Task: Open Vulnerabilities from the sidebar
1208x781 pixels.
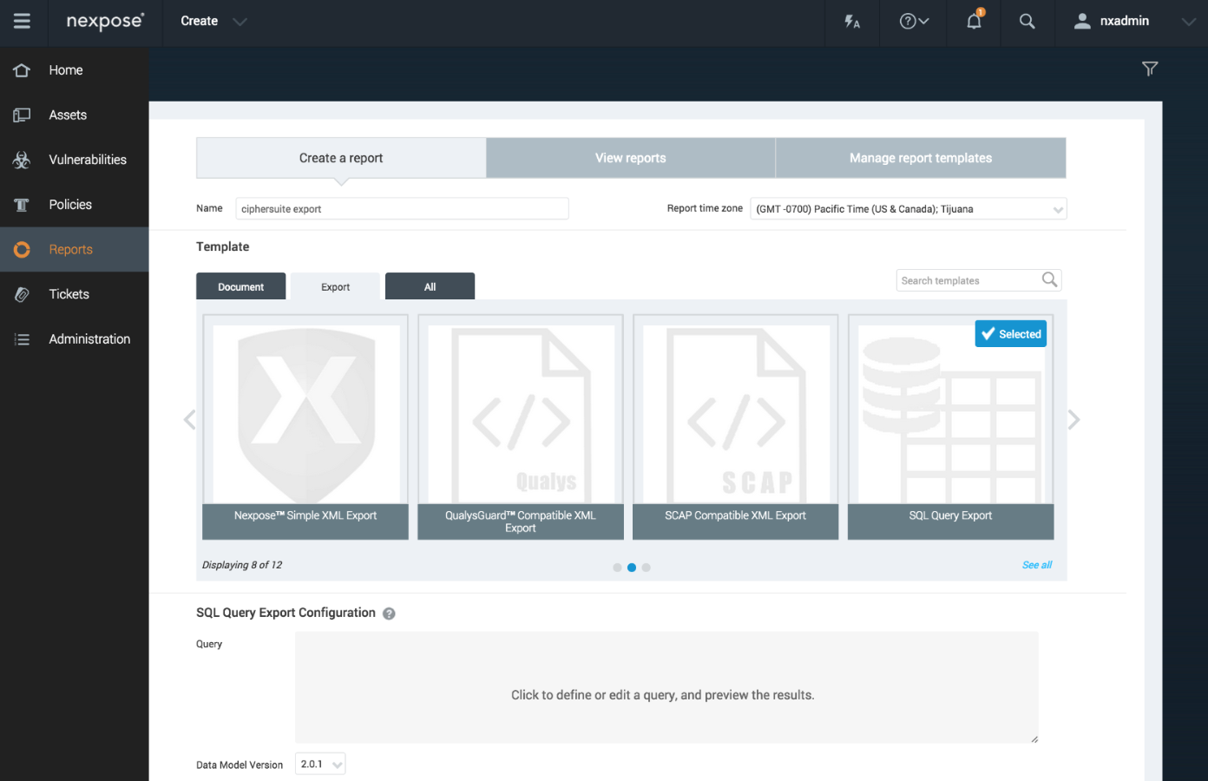Action: click(88, 160)
